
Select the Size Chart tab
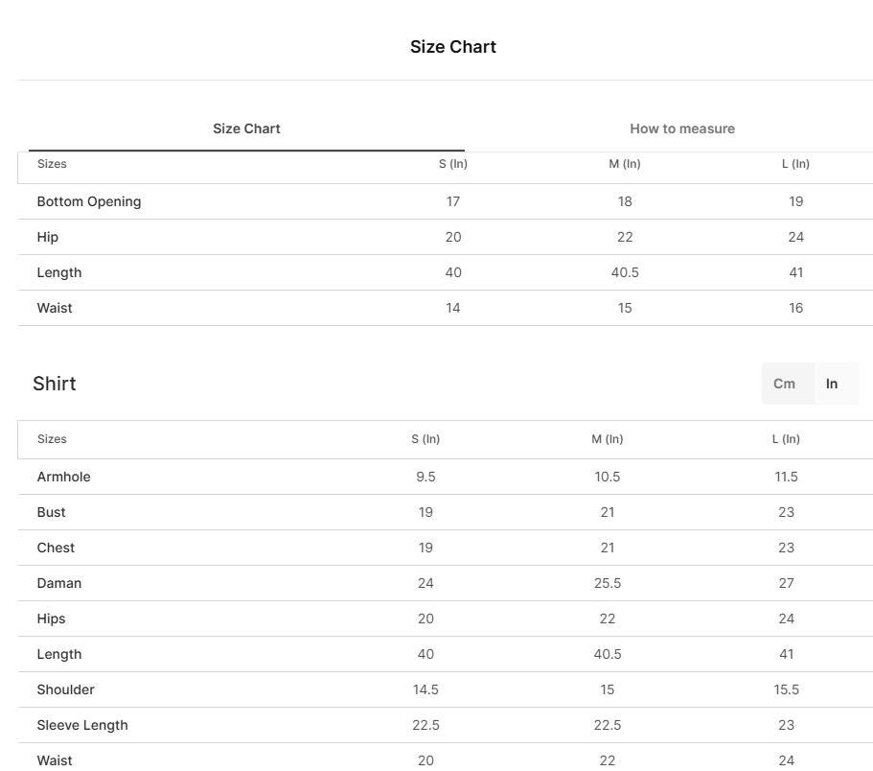coord(246,128)
